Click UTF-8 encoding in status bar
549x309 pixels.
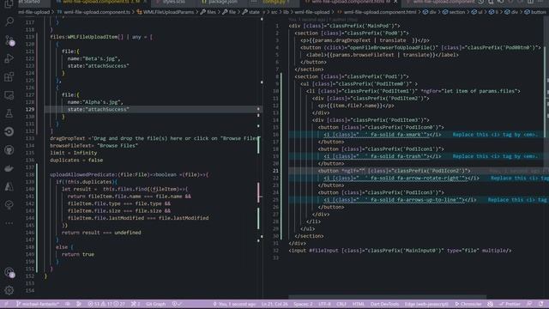tap(324, 304)
